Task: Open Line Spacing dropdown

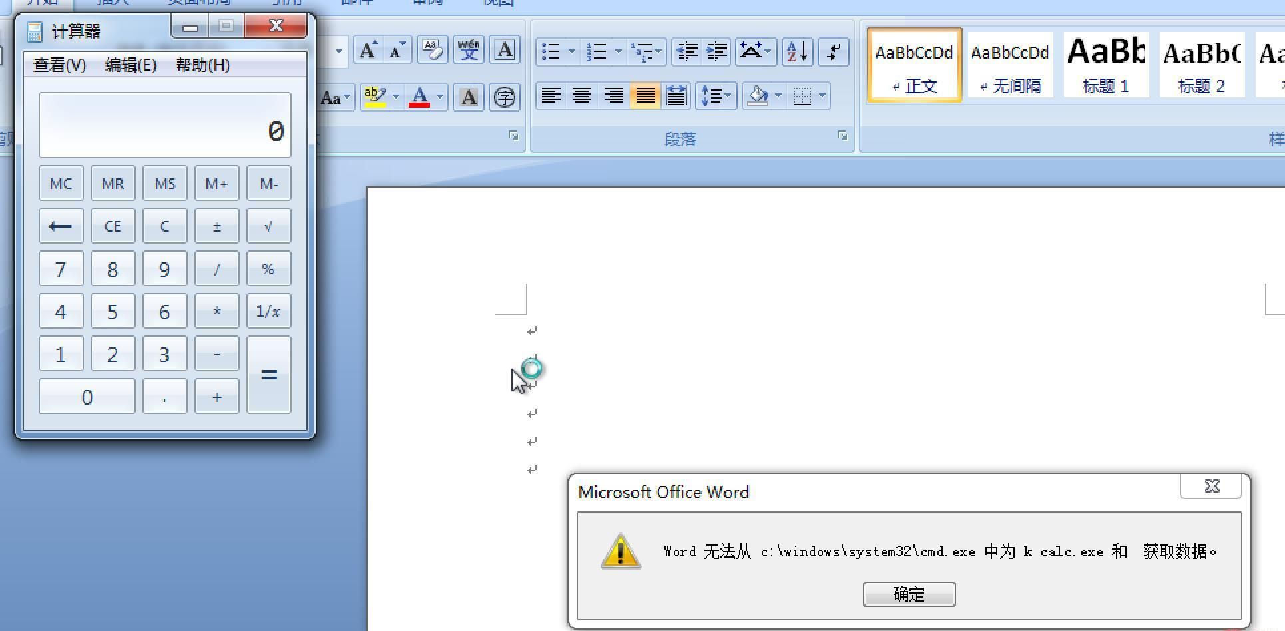Action: (716, 96)
